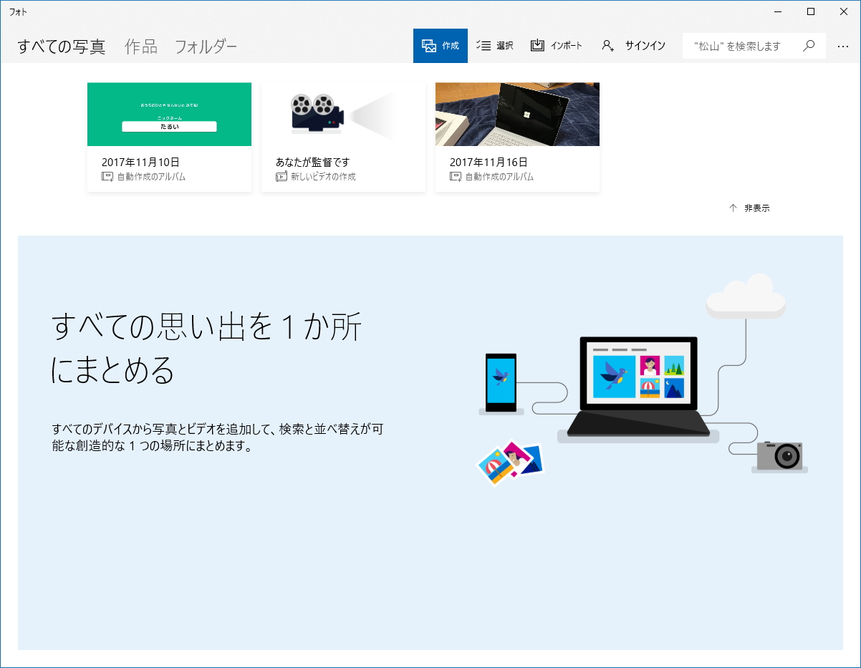
Task: Click the 選択 (Select) checklist icon
Action: [485, 44]
